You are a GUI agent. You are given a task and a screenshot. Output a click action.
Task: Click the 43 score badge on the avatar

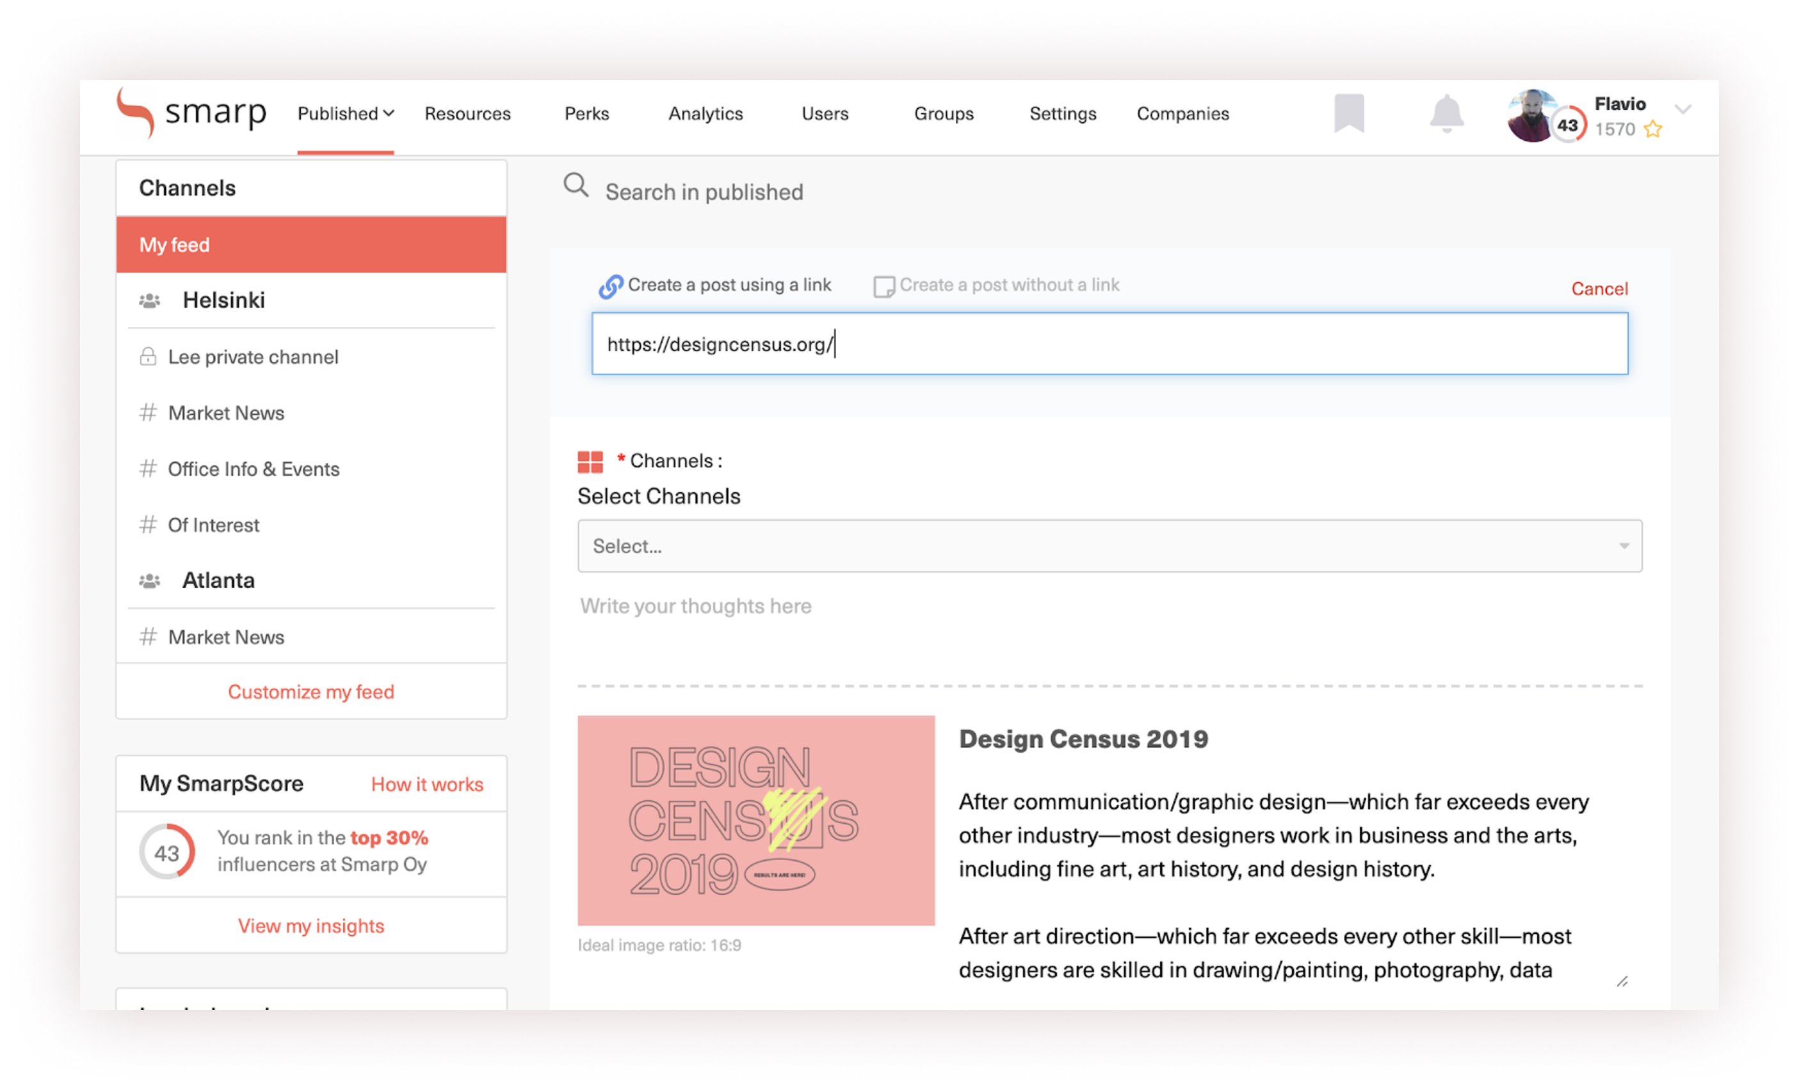coord(1567,125)
